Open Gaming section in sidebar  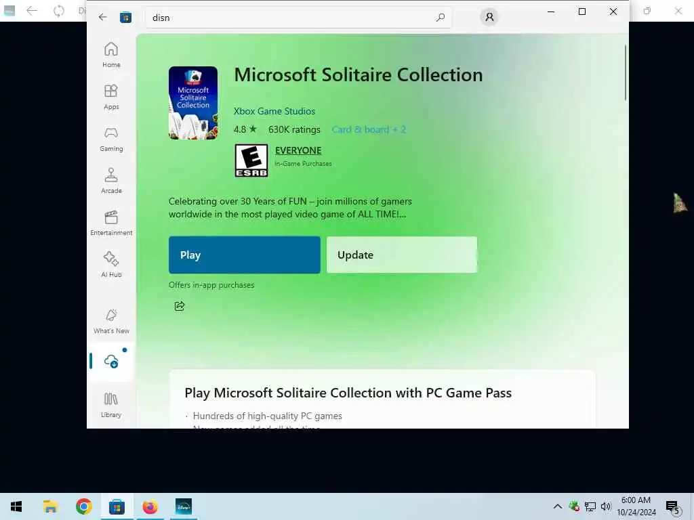pyautogui.click(x=111, y=139)
